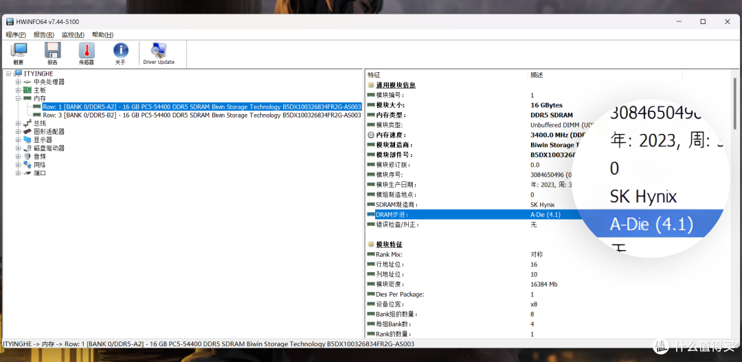Expand the 磁盘驱动器 tree node

click(19, 148)
